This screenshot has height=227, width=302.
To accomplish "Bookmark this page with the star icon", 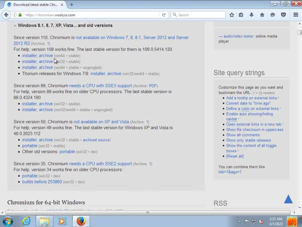I will click(x=232, y=15).
